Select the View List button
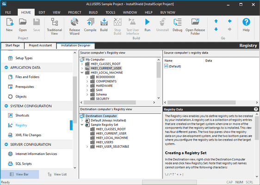Viewport: 260px width, 185px height. [57, 174]
